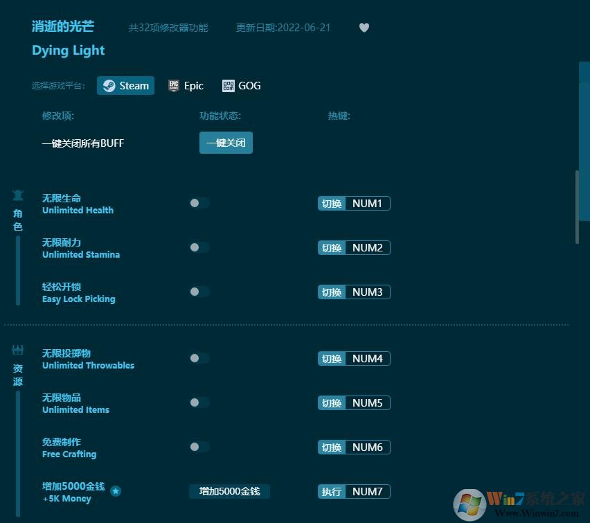The width and height of the screenshot is (590, 523).
Task: Click the 切换 NUM1 hotkey button
Action: [x=354, y=203]
